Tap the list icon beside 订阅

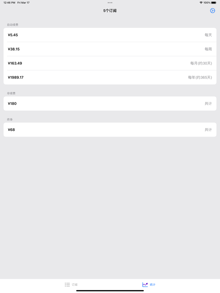click(x=67, y=285)
